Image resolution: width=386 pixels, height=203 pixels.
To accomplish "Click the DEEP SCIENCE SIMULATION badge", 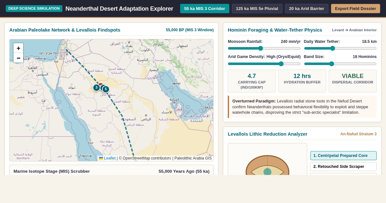I will pyautogui.click(x=34, y=8).
